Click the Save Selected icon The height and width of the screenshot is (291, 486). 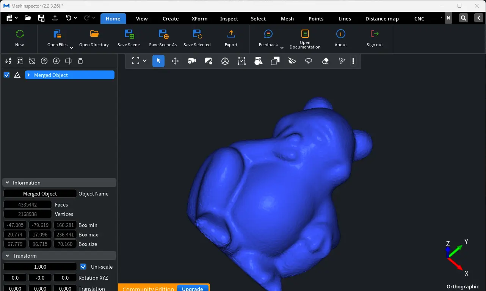[x=197, y=34]
